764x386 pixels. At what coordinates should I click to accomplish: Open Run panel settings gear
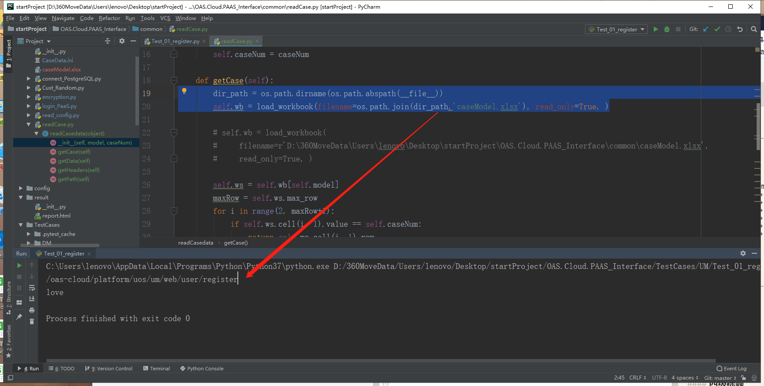[x=743, y=253]
